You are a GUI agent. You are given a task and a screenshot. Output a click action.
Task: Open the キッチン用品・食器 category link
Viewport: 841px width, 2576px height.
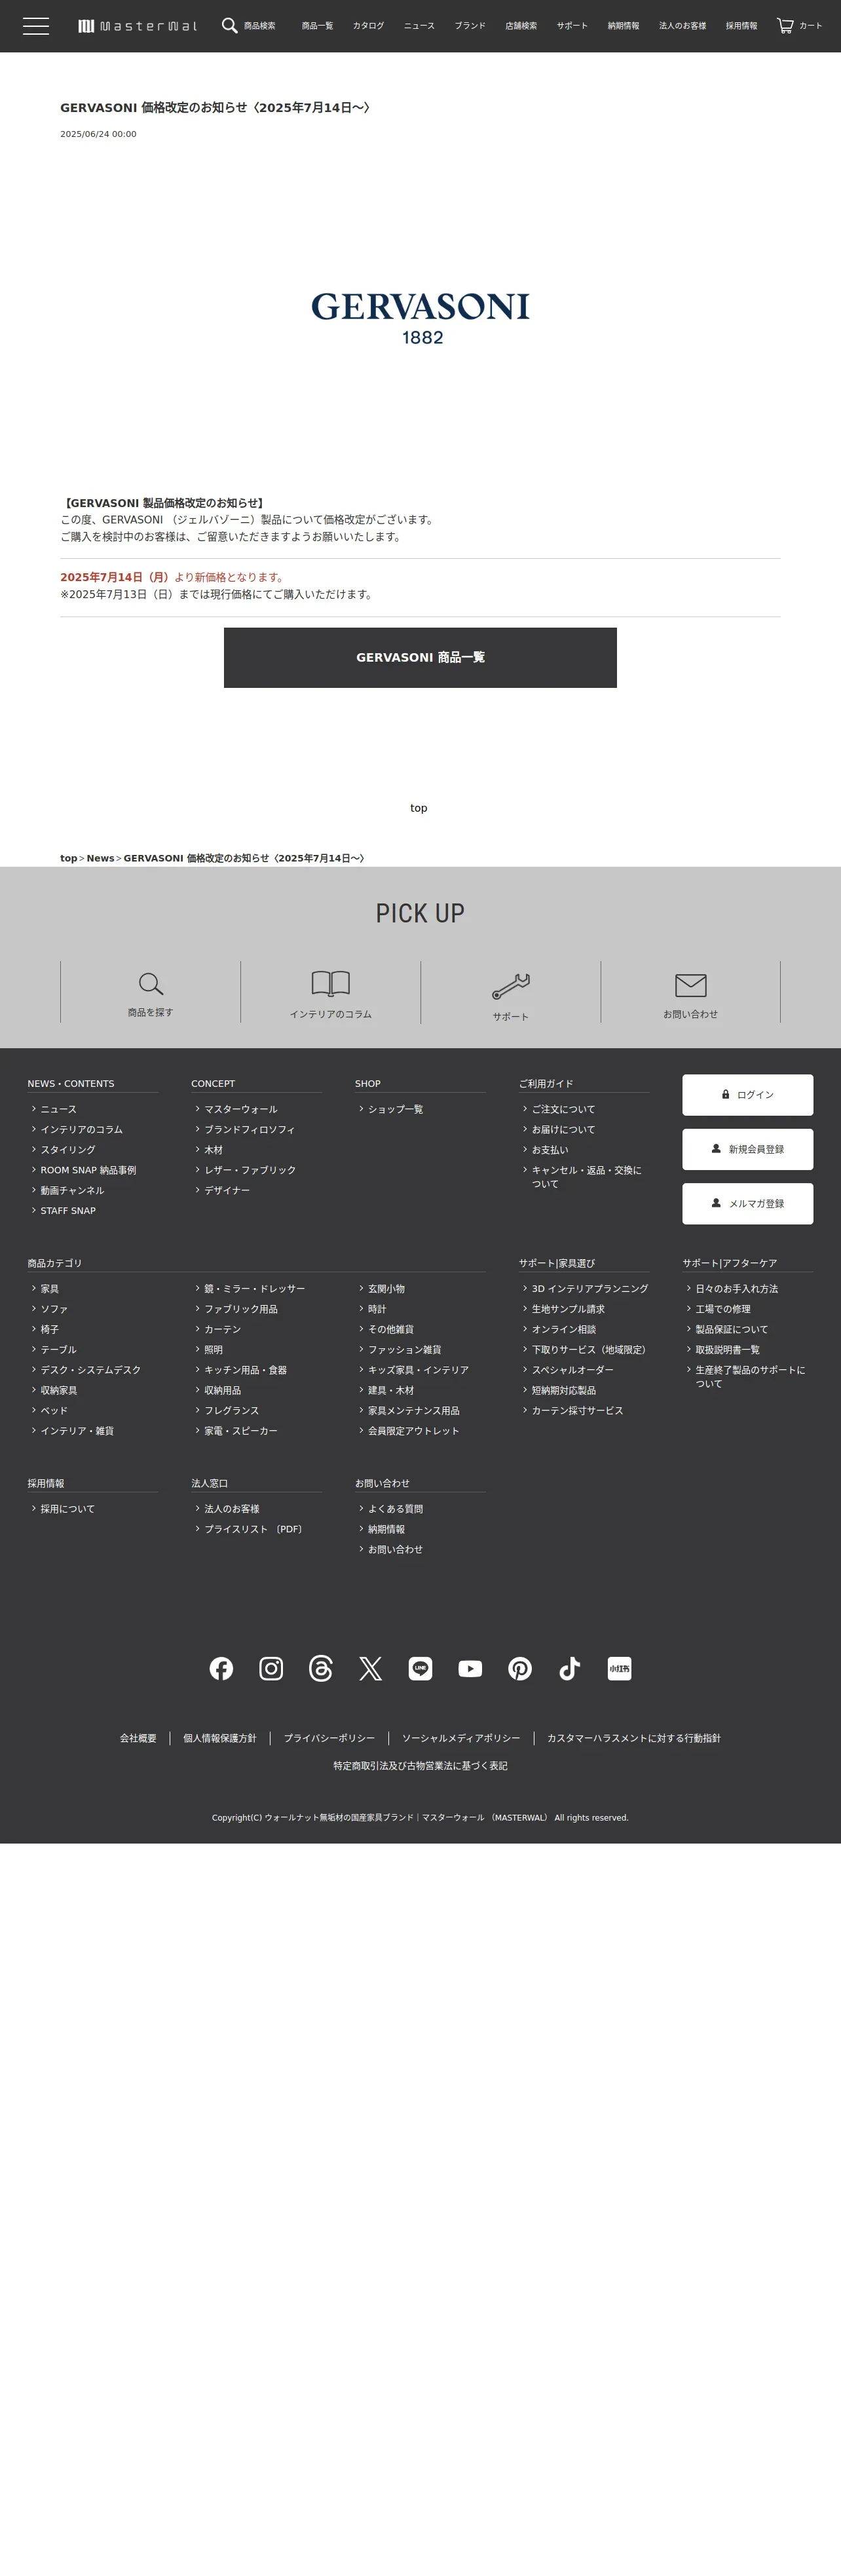[245, 1370]
